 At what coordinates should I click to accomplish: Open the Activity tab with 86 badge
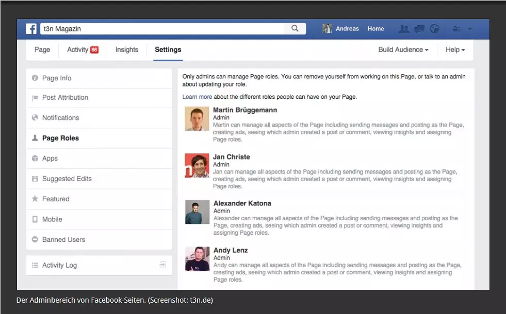[x=82, y=50]
